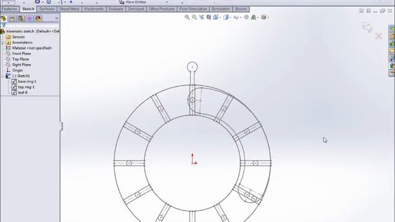
Task: Switch to the Office Products tab
Action: pos(162,9)
